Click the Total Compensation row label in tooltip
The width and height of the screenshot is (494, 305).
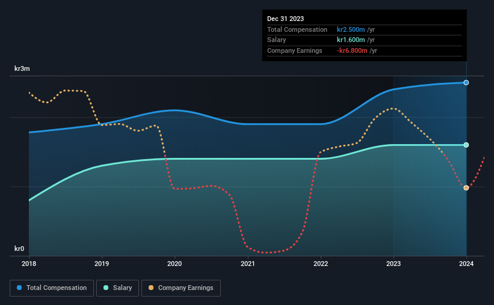point(297,29)
